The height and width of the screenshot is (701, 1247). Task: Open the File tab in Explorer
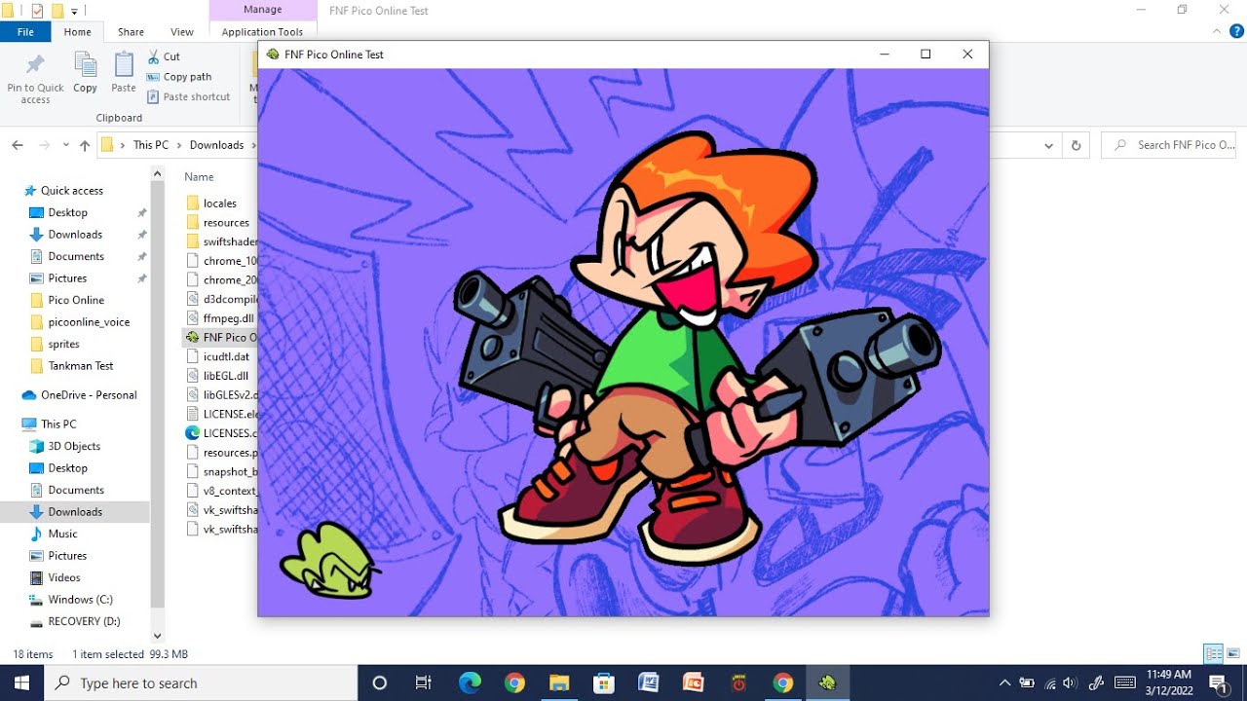coord(25,32)
